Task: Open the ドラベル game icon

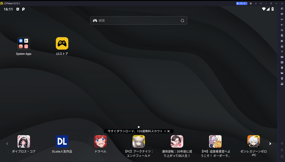Action: pos(100,141)
